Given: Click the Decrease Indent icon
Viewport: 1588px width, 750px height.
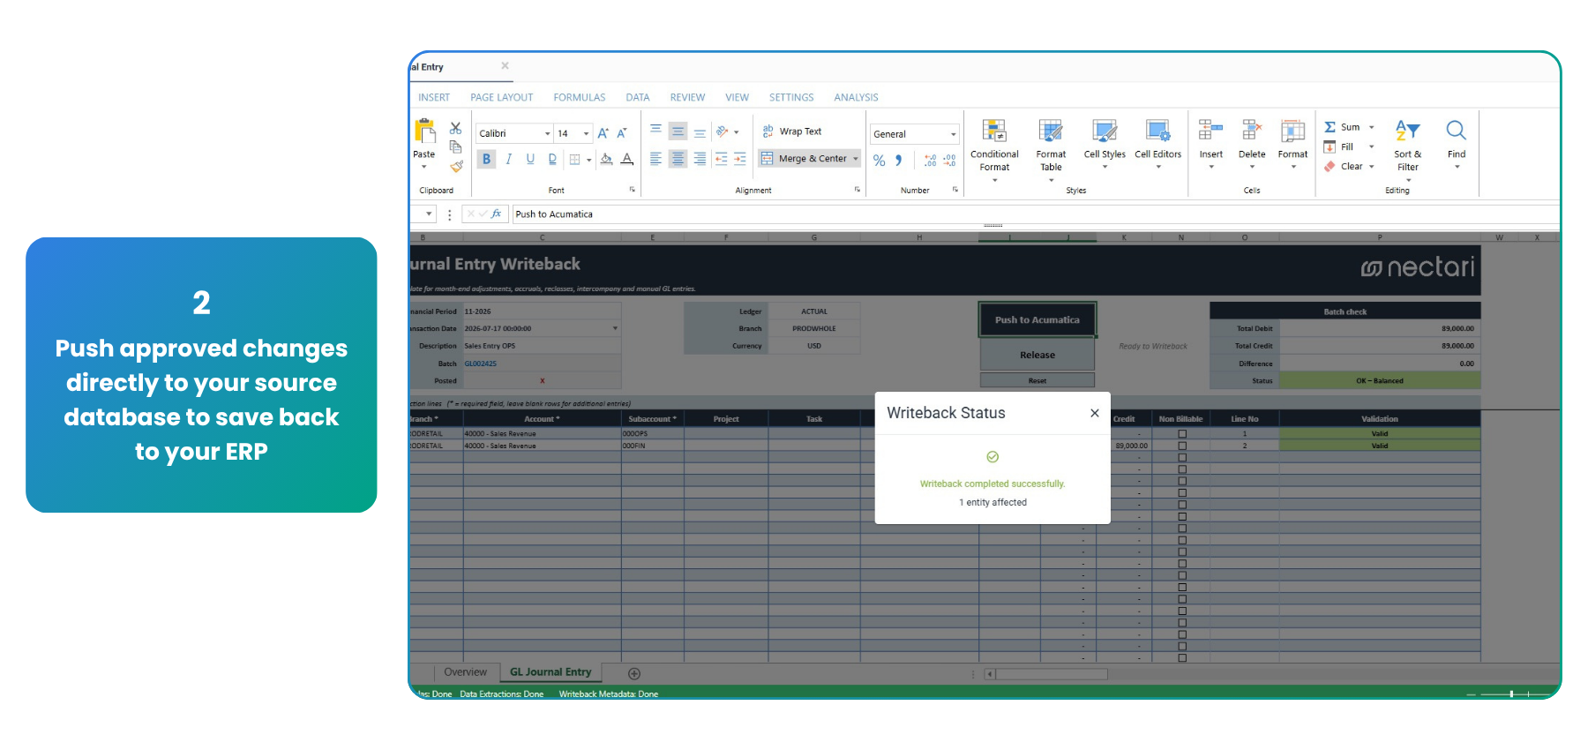Looking at the screenshot, I should 721,159.
